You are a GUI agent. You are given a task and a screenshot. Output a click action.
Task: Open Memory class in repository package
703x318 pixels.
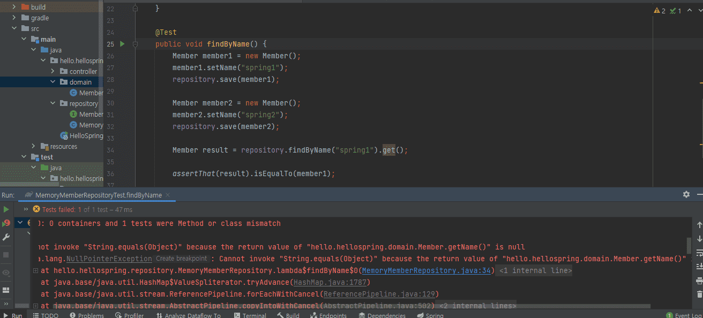click(86, 125)
